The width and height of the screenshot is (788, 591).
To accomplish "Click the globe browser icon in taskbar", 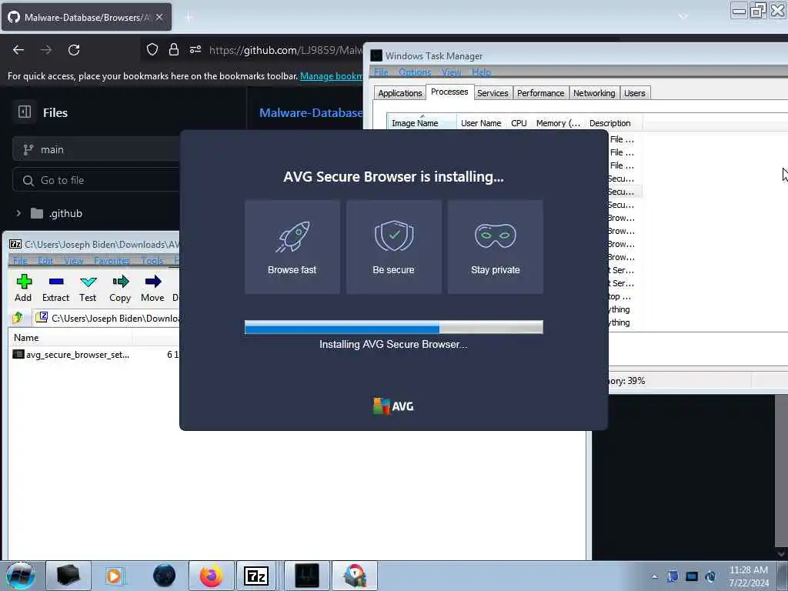I will click(x=164, y=576).
